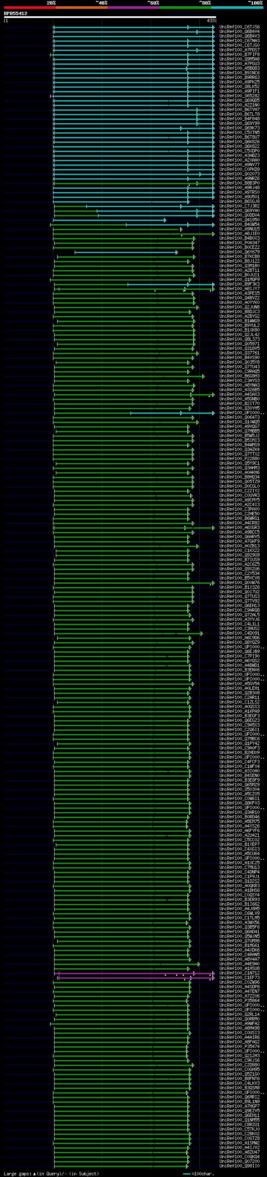This screenshot has height=1177, width=267.
Task: Click the UniRef100_Q37761 label
Action: tap(239, 353)
